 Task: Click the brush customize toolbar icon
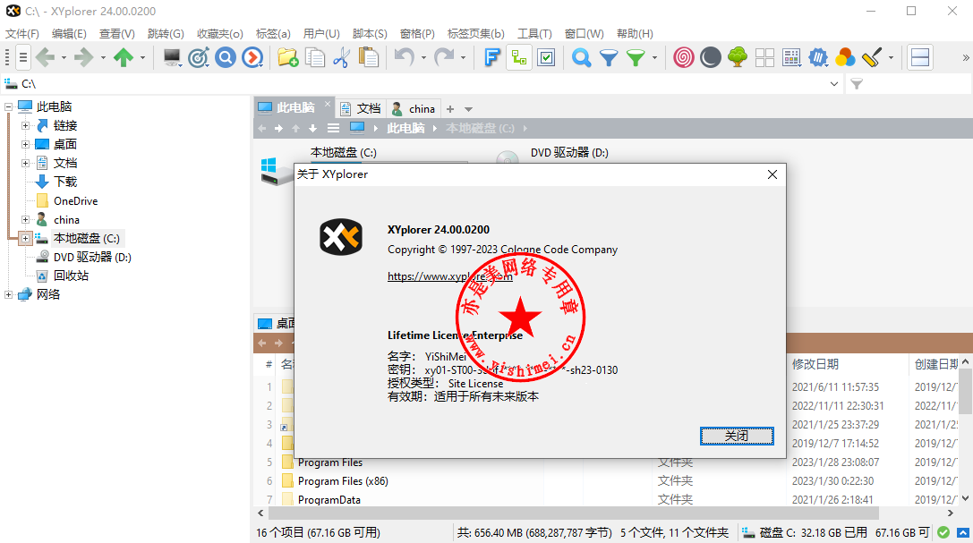(872, 57)
